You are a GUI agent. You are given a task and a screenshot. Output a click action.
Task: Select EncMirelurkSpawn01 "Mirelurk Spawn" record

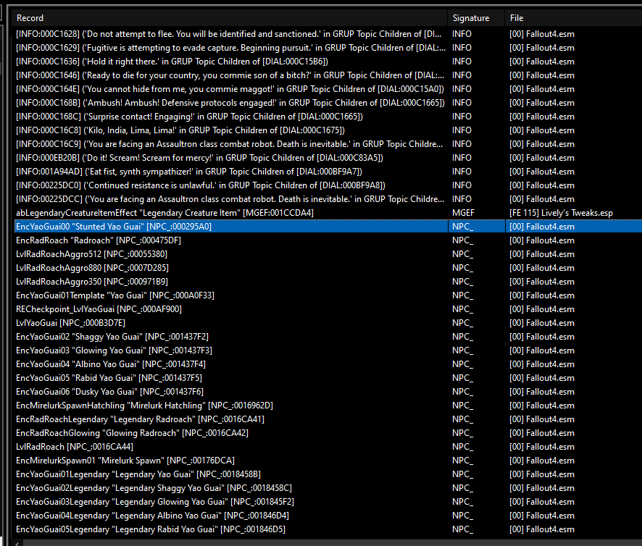[x=328, y=461]
